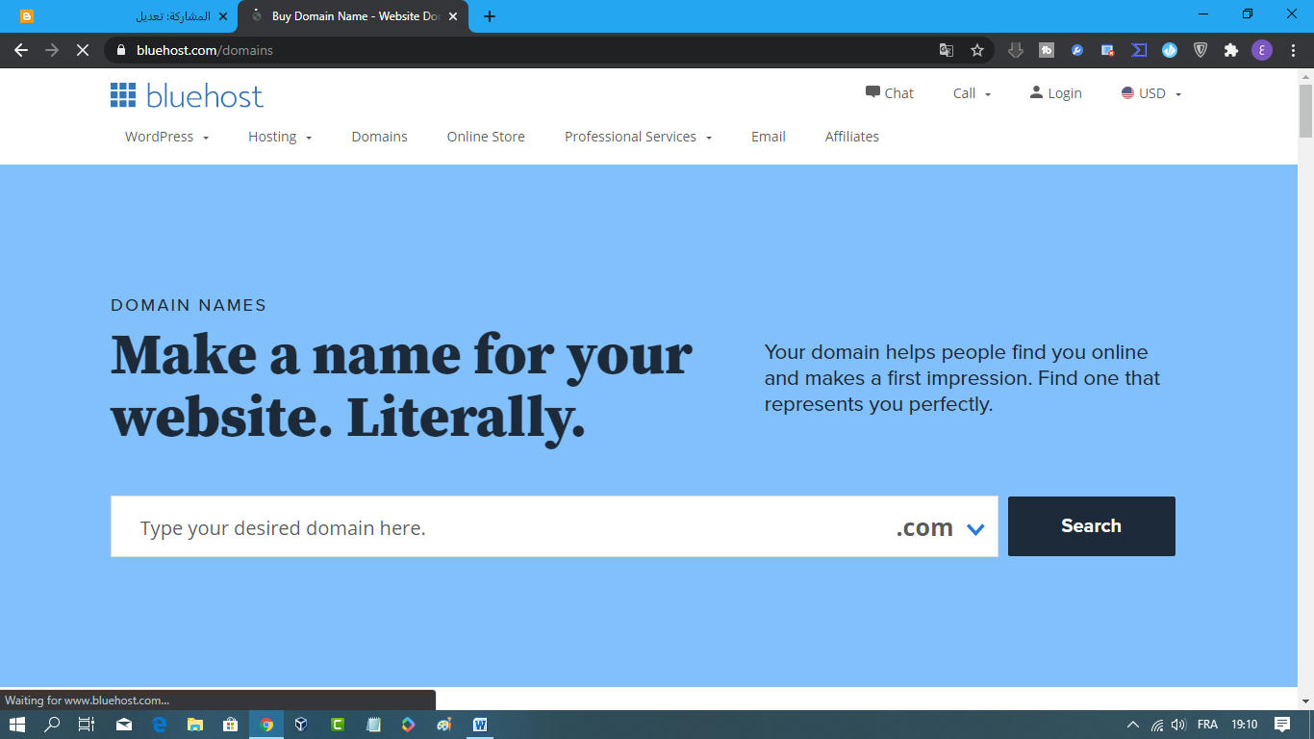Go to the Email page
Viewport: 1314px width, 739px height.
point(769,137)
